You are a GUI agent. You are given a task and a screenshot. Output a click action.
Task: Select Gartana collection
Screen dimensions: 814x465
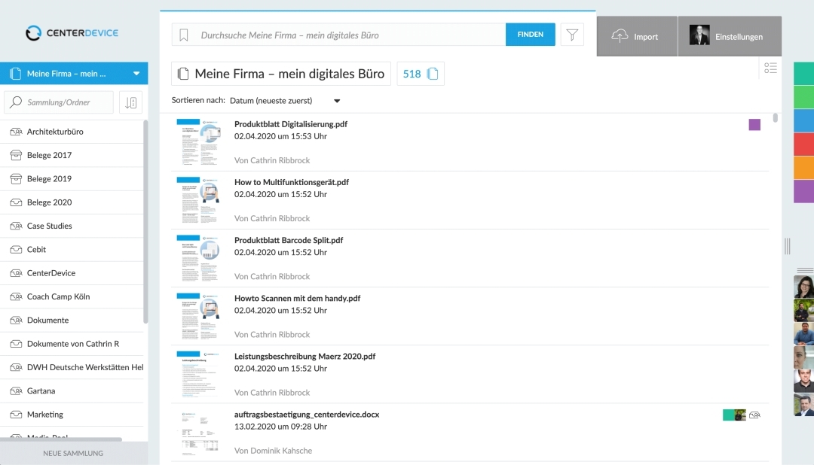point(72,391)
